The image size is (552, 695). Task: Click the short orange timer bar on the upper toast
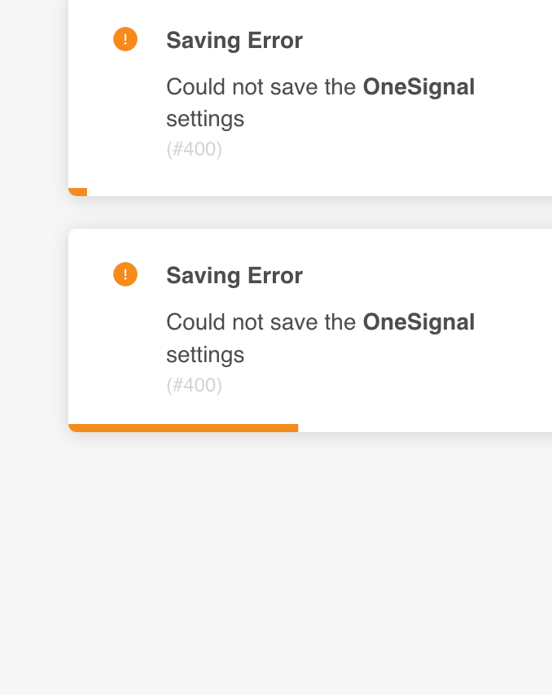pos(78,192)
